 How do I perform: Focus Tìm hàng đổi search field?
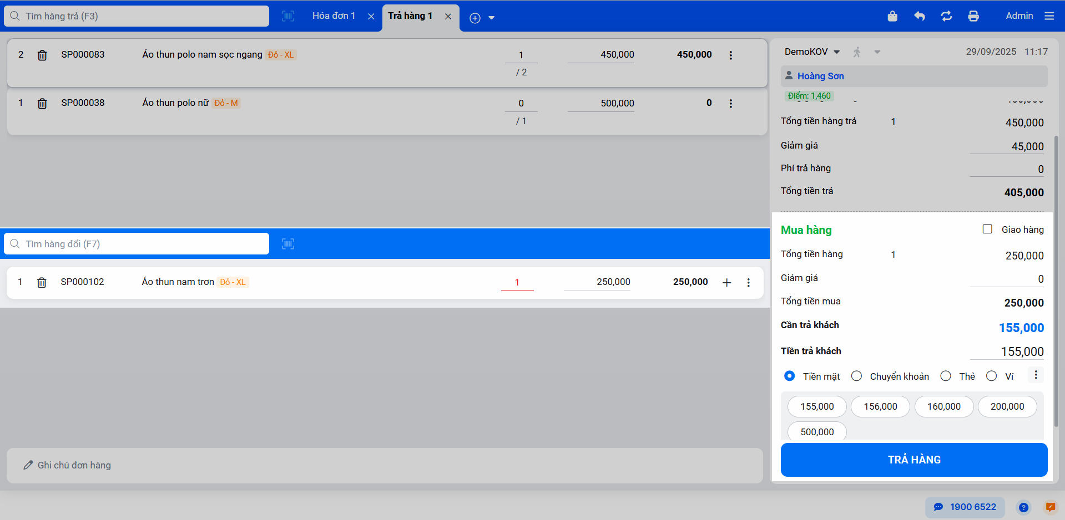pos(137,244)
